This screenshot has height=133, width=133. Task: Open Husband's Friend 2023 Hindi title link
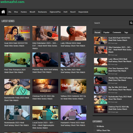coord(73,124)
